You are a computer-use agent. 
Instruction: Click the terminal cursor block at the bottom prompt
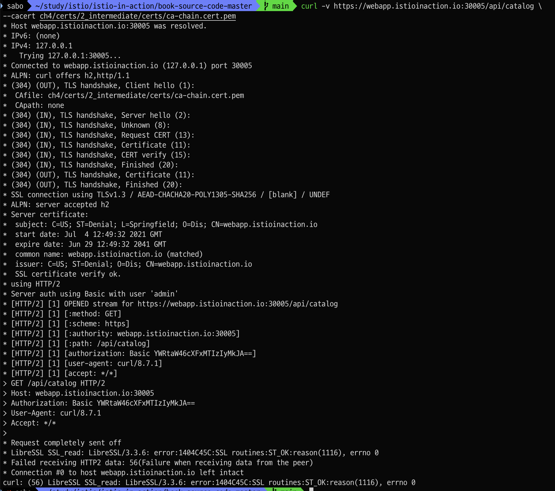click(x=311, y=489)
